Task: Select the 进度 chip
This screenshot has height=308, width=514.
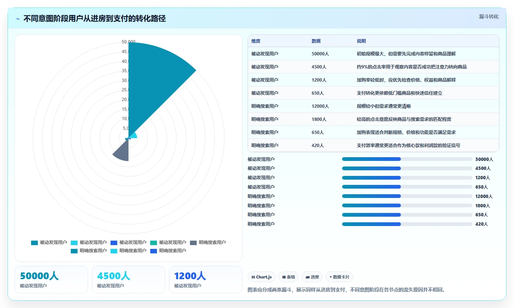Action: 312,277
